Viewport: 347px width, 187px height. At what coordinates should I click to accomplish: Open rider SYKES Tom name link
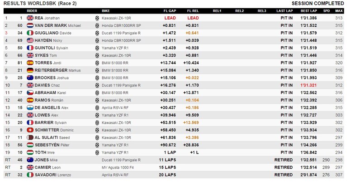(x=46, y=55)
